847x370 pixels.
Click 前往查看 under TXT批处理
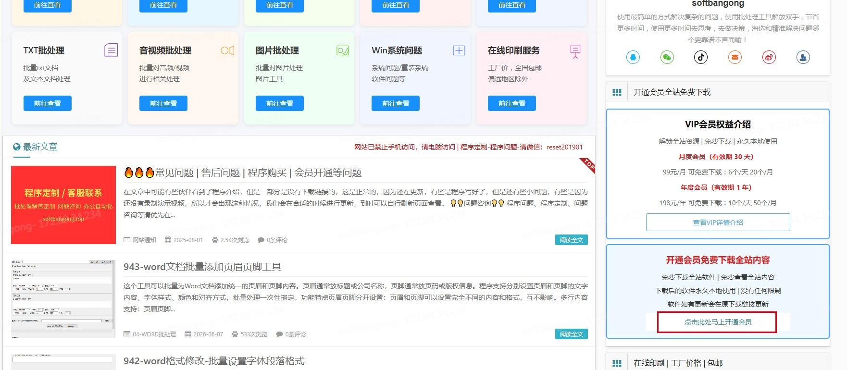48,103
